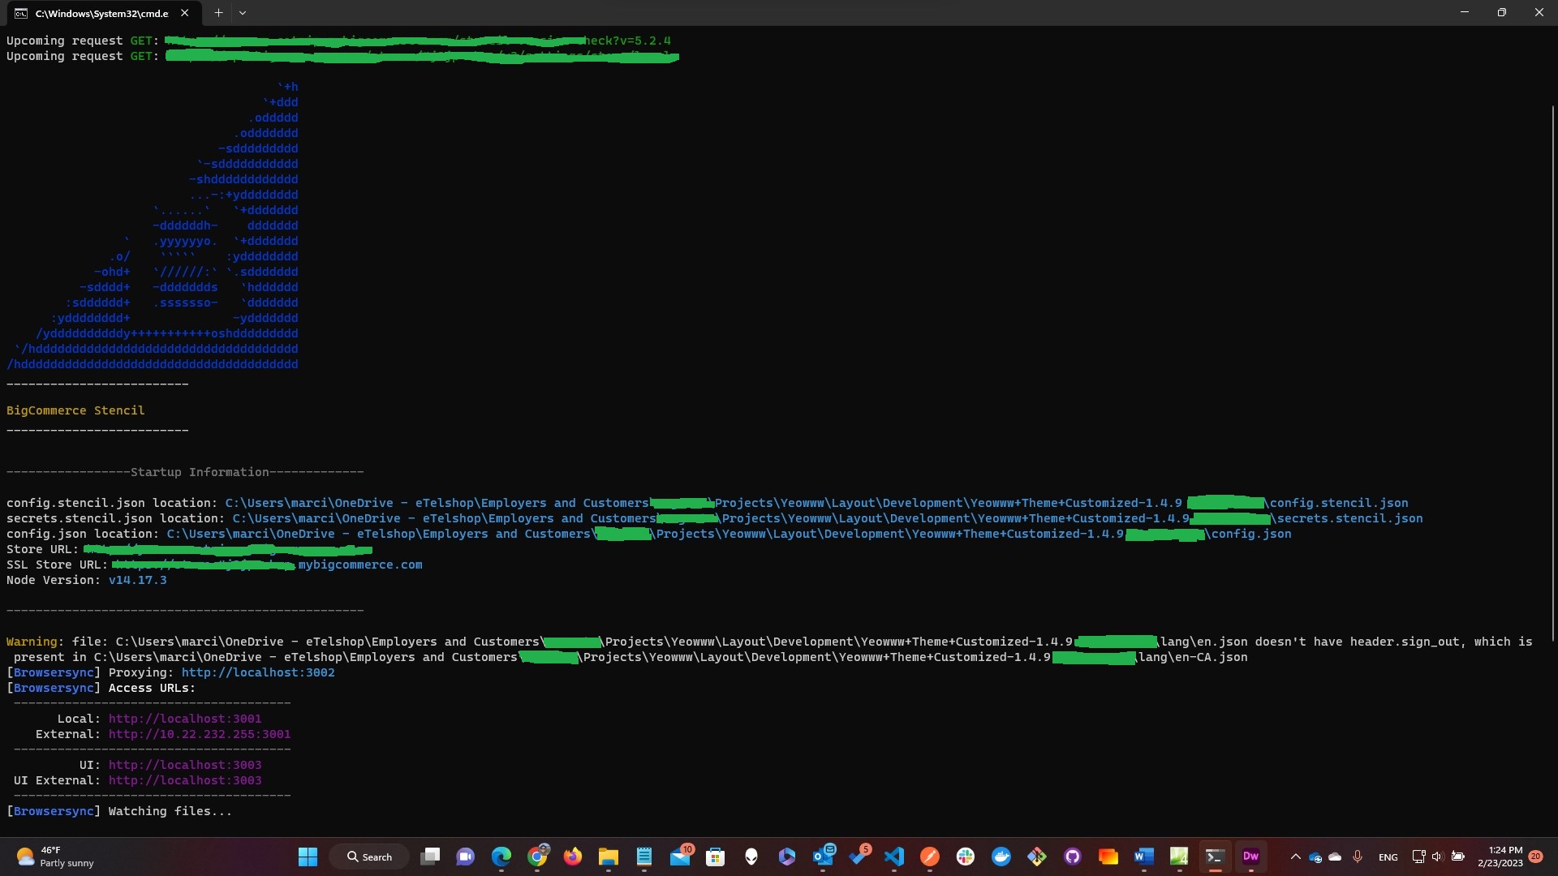Open the orange stacked-windows app icon
Screen dimensions: 1558x876
click(x=1108, y=857)
